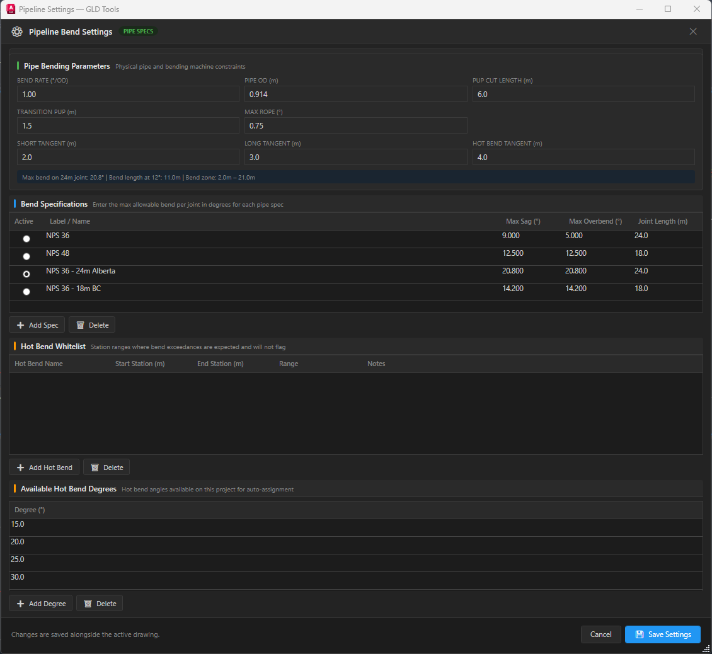This screenshot has height=654, width=712.
Task: Click the gear icon beside Pipeline Bend Settings
Action: point(17,32)
